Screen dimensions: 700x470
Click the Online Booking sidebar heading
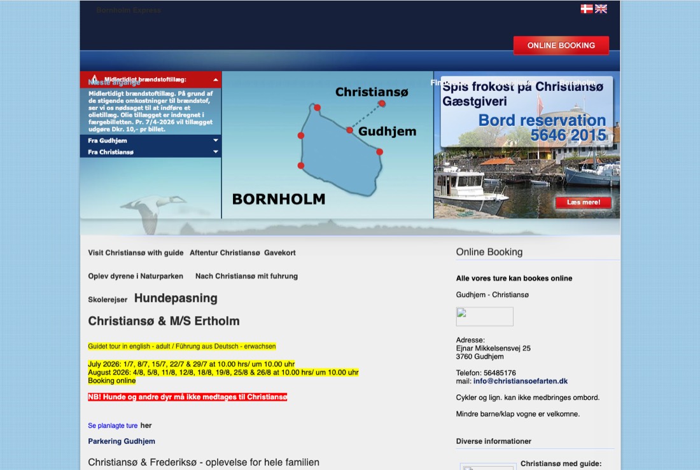coord(489,252)
